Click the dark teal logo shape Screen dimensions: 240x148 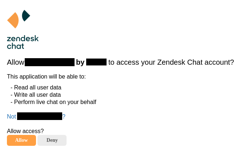tap(26, 16)
